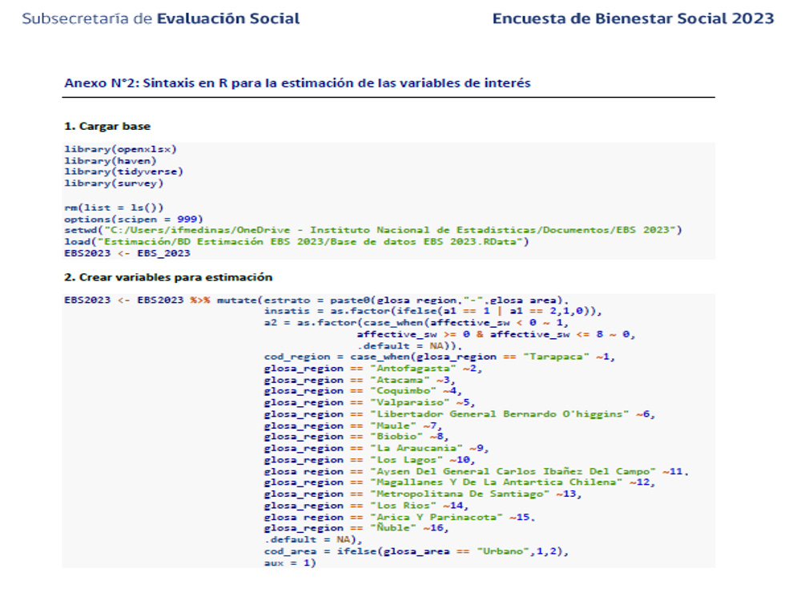801x601 pixels.
Task: Click the last '.default = NA),' line
Action: coord(313,539)
